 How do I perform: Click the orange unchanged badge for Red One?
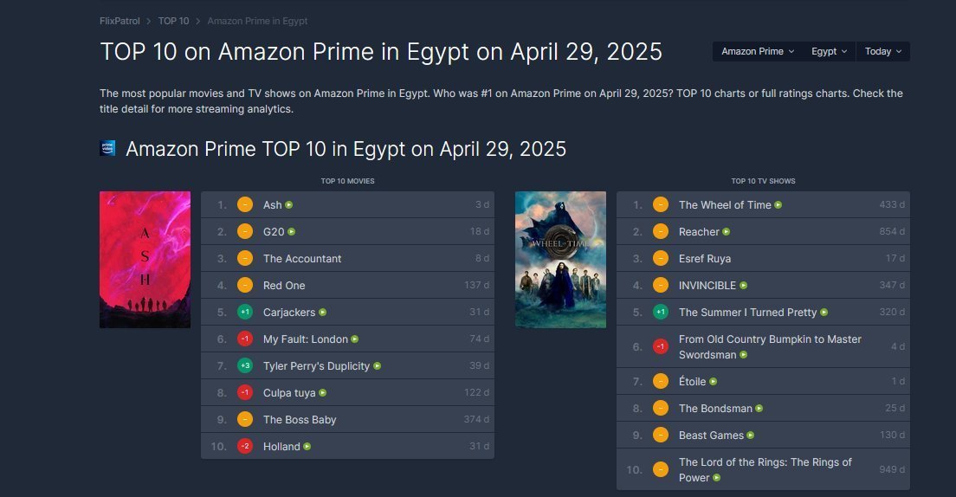245,286
